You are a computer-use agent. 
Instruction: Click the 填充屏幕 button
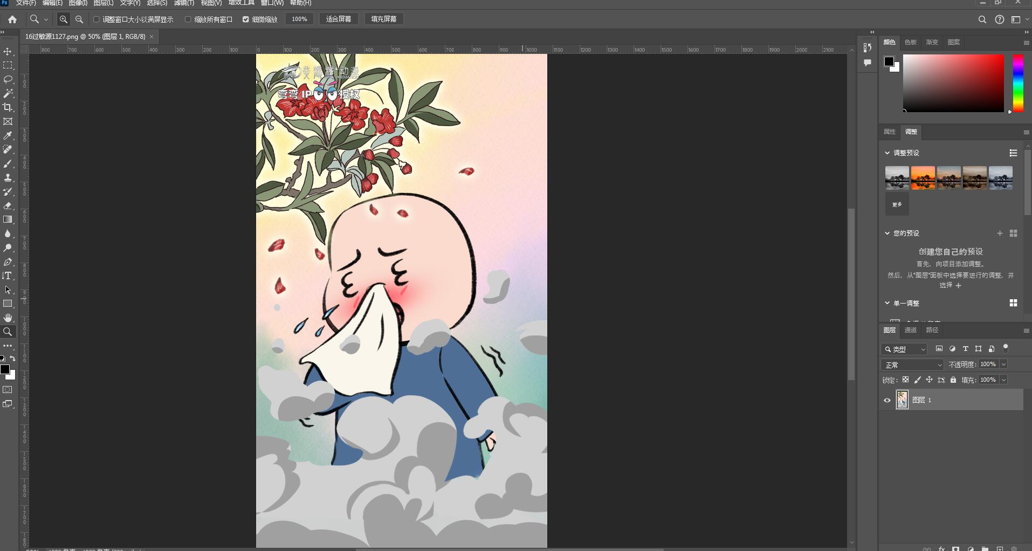384,19
